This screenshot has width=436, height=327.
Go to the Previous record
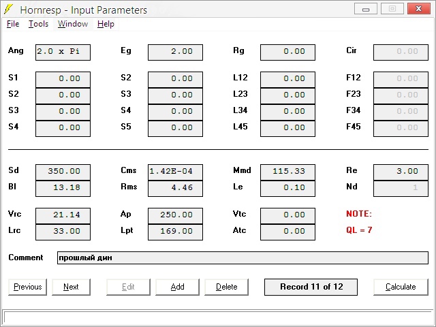(27, 287)
